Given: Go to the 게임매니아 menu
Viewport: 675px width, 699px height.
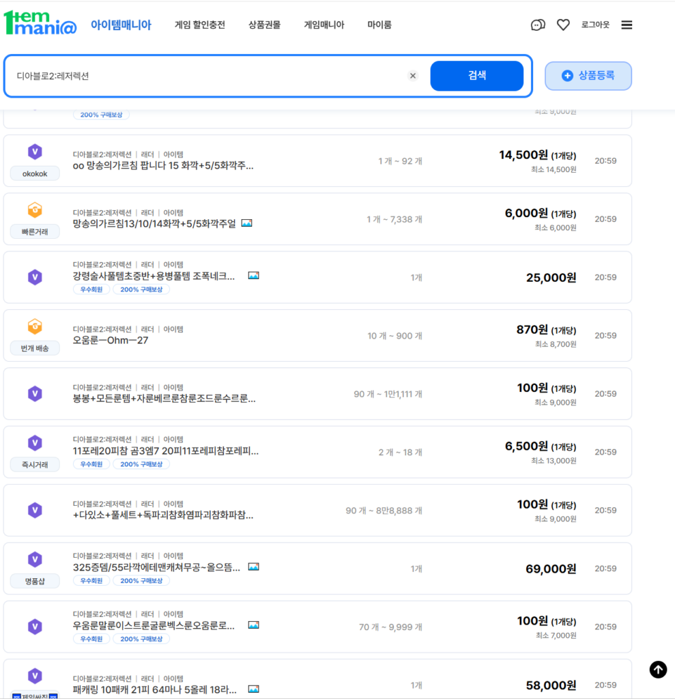Looking at the screenshot, I should [x=324, y=25].
